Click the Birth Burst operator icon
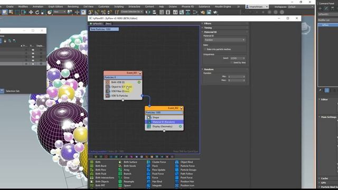338x190 pixels. coord(92,166)
